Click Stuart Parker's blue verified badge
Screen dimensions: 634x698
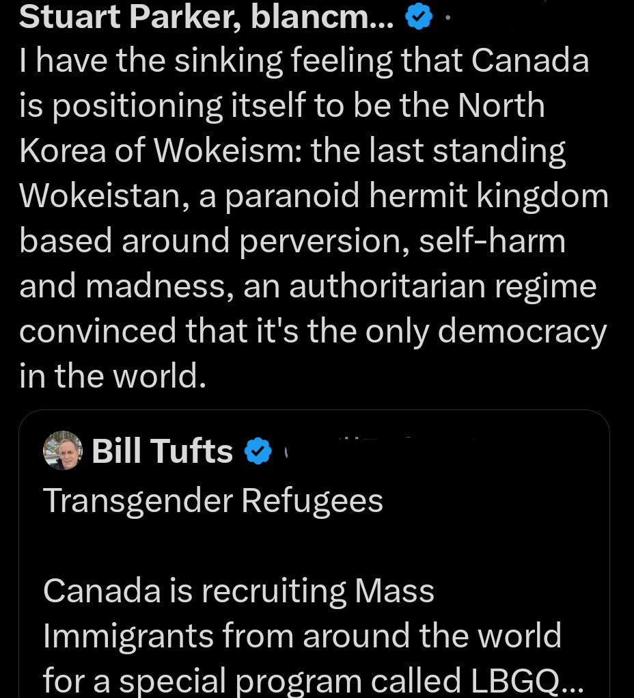tap(417, 16)
